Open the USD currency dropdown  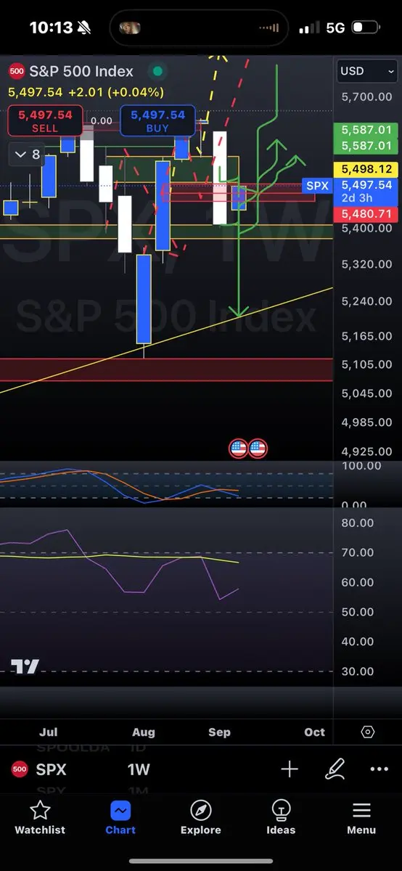(367, 71)
